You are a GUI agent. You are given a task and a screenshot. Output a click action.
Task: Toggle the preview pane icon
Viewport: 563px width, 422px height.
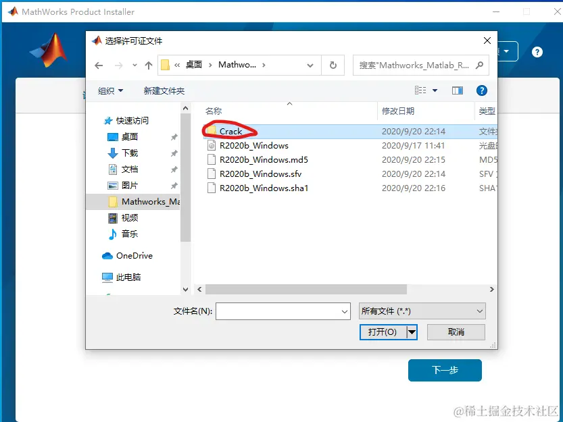pyautogui.click(x=457, y=90)
